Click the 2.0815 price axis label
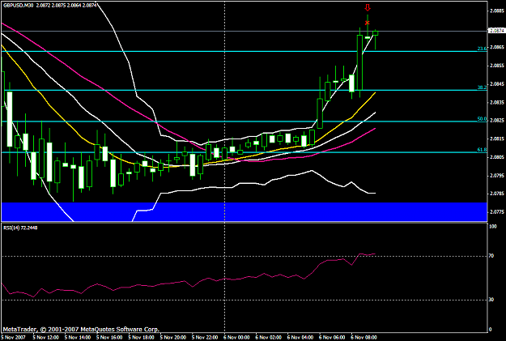Viewport: 506px width, 341px height. click(x=497, y=139)
